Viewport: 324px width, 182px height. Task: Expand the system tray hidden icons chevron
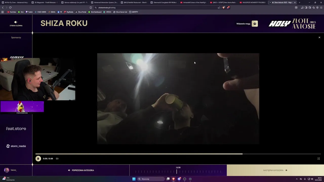[x=297, y=179]
